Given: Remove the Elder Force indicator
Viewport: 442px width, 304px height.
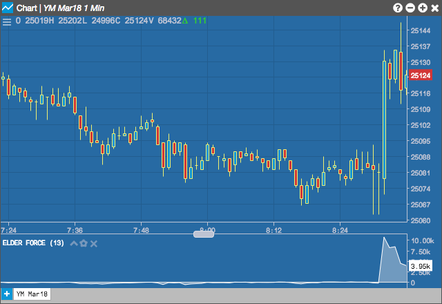Looking at the screenshot, I should pos(94,244).
